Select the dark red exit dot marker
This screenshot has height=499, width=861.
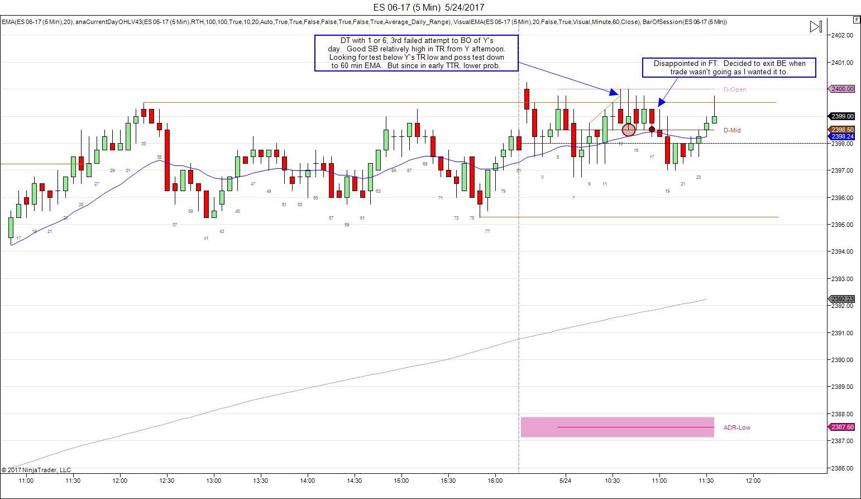pyautogui.click(x=652, y=130)
